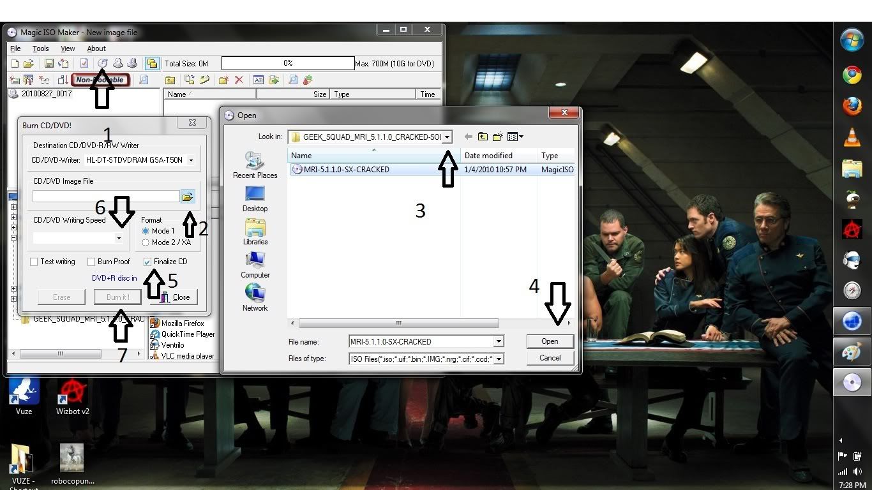Click the Close button in Burn CD/DVD dialog

(174, 297)
